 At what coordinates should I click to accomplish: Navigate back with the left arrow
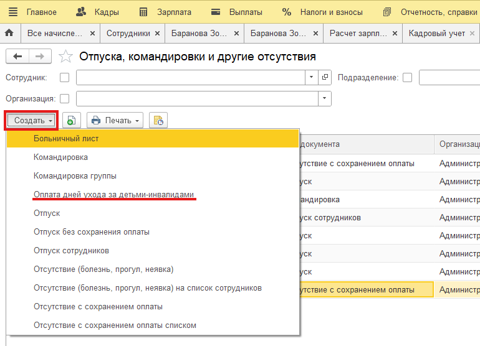[x=17, y=56]
